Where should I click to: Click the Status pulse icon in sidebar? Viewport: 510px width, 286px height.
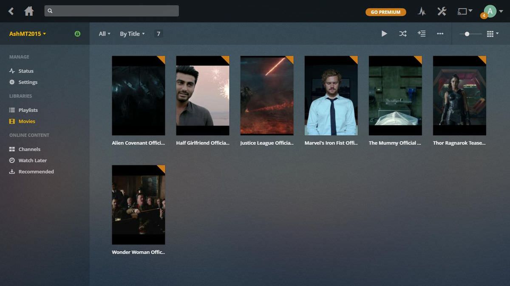[x=12, y=71]
